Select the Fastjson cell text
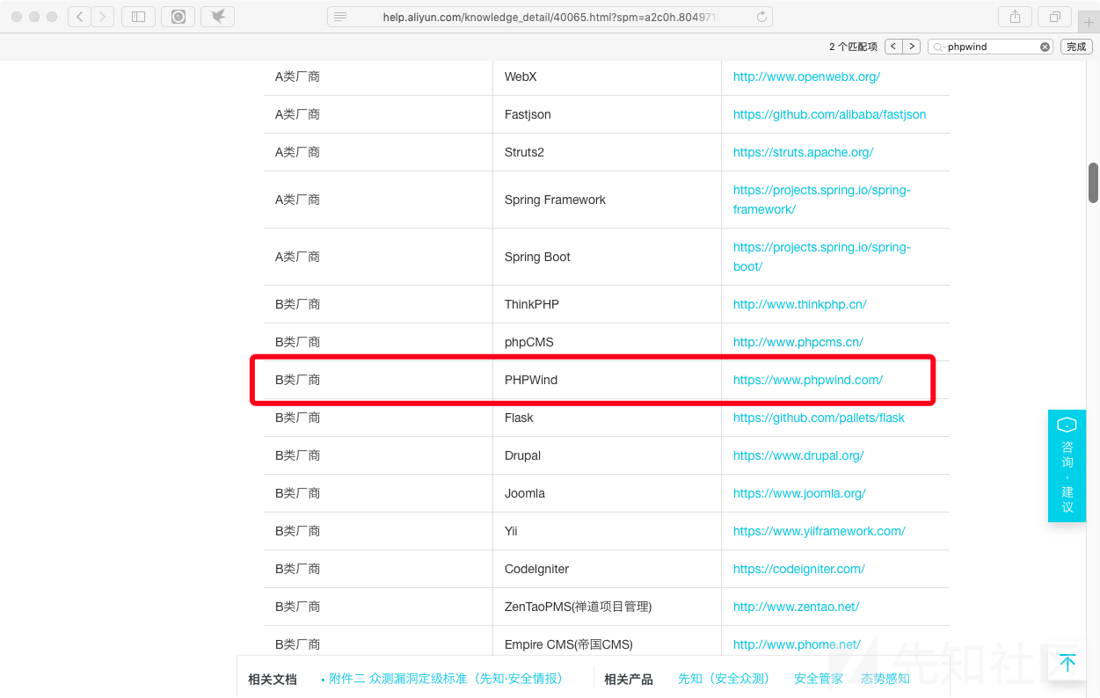Screen dimensions: 1100x698 [528, 114]
